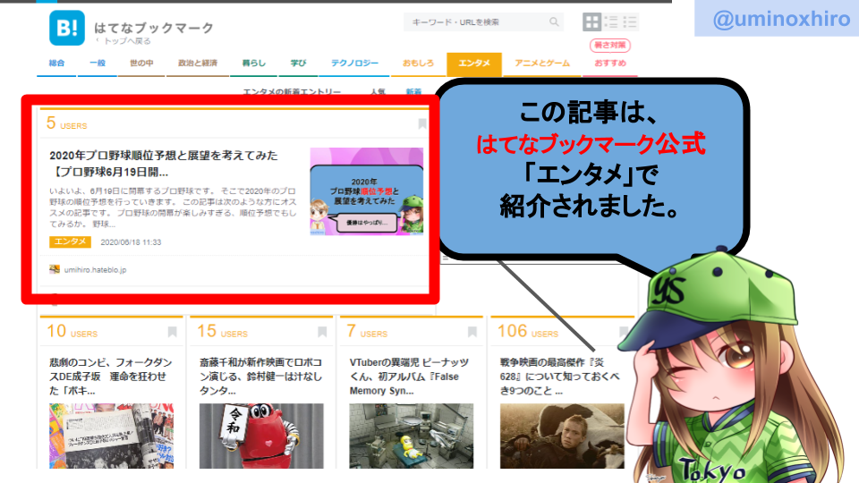Click はてなブックマーク site title
Viewport: 859px width, 483px height.
pyautogui.click(x=154, y=28)
